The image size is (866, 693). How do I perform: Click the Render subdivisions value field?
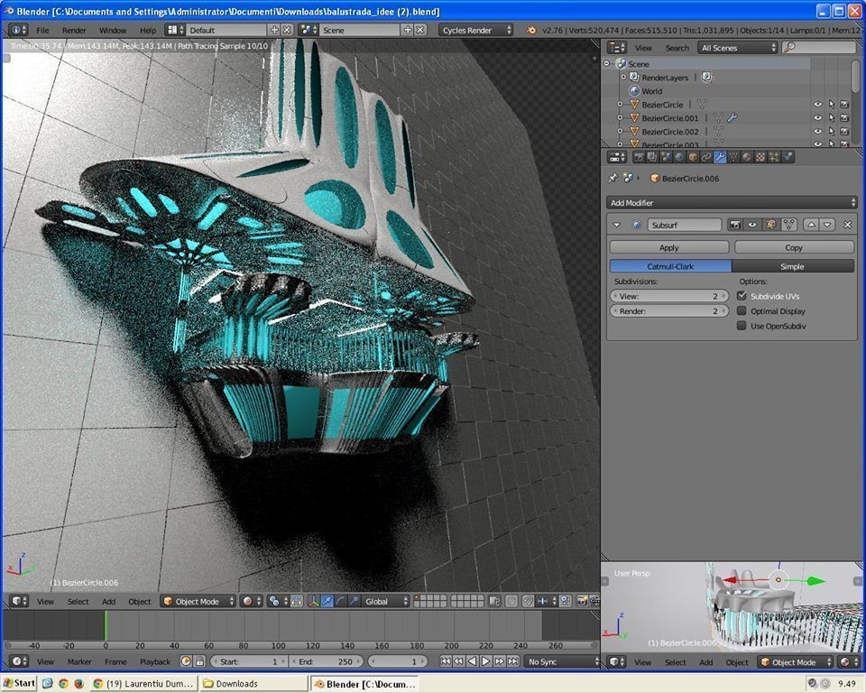point(668,311)
